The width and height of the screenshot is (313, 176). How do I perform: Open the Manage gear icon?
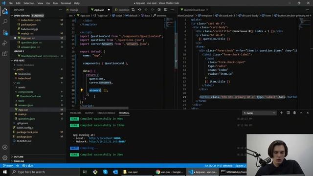(x=5, y=157)
